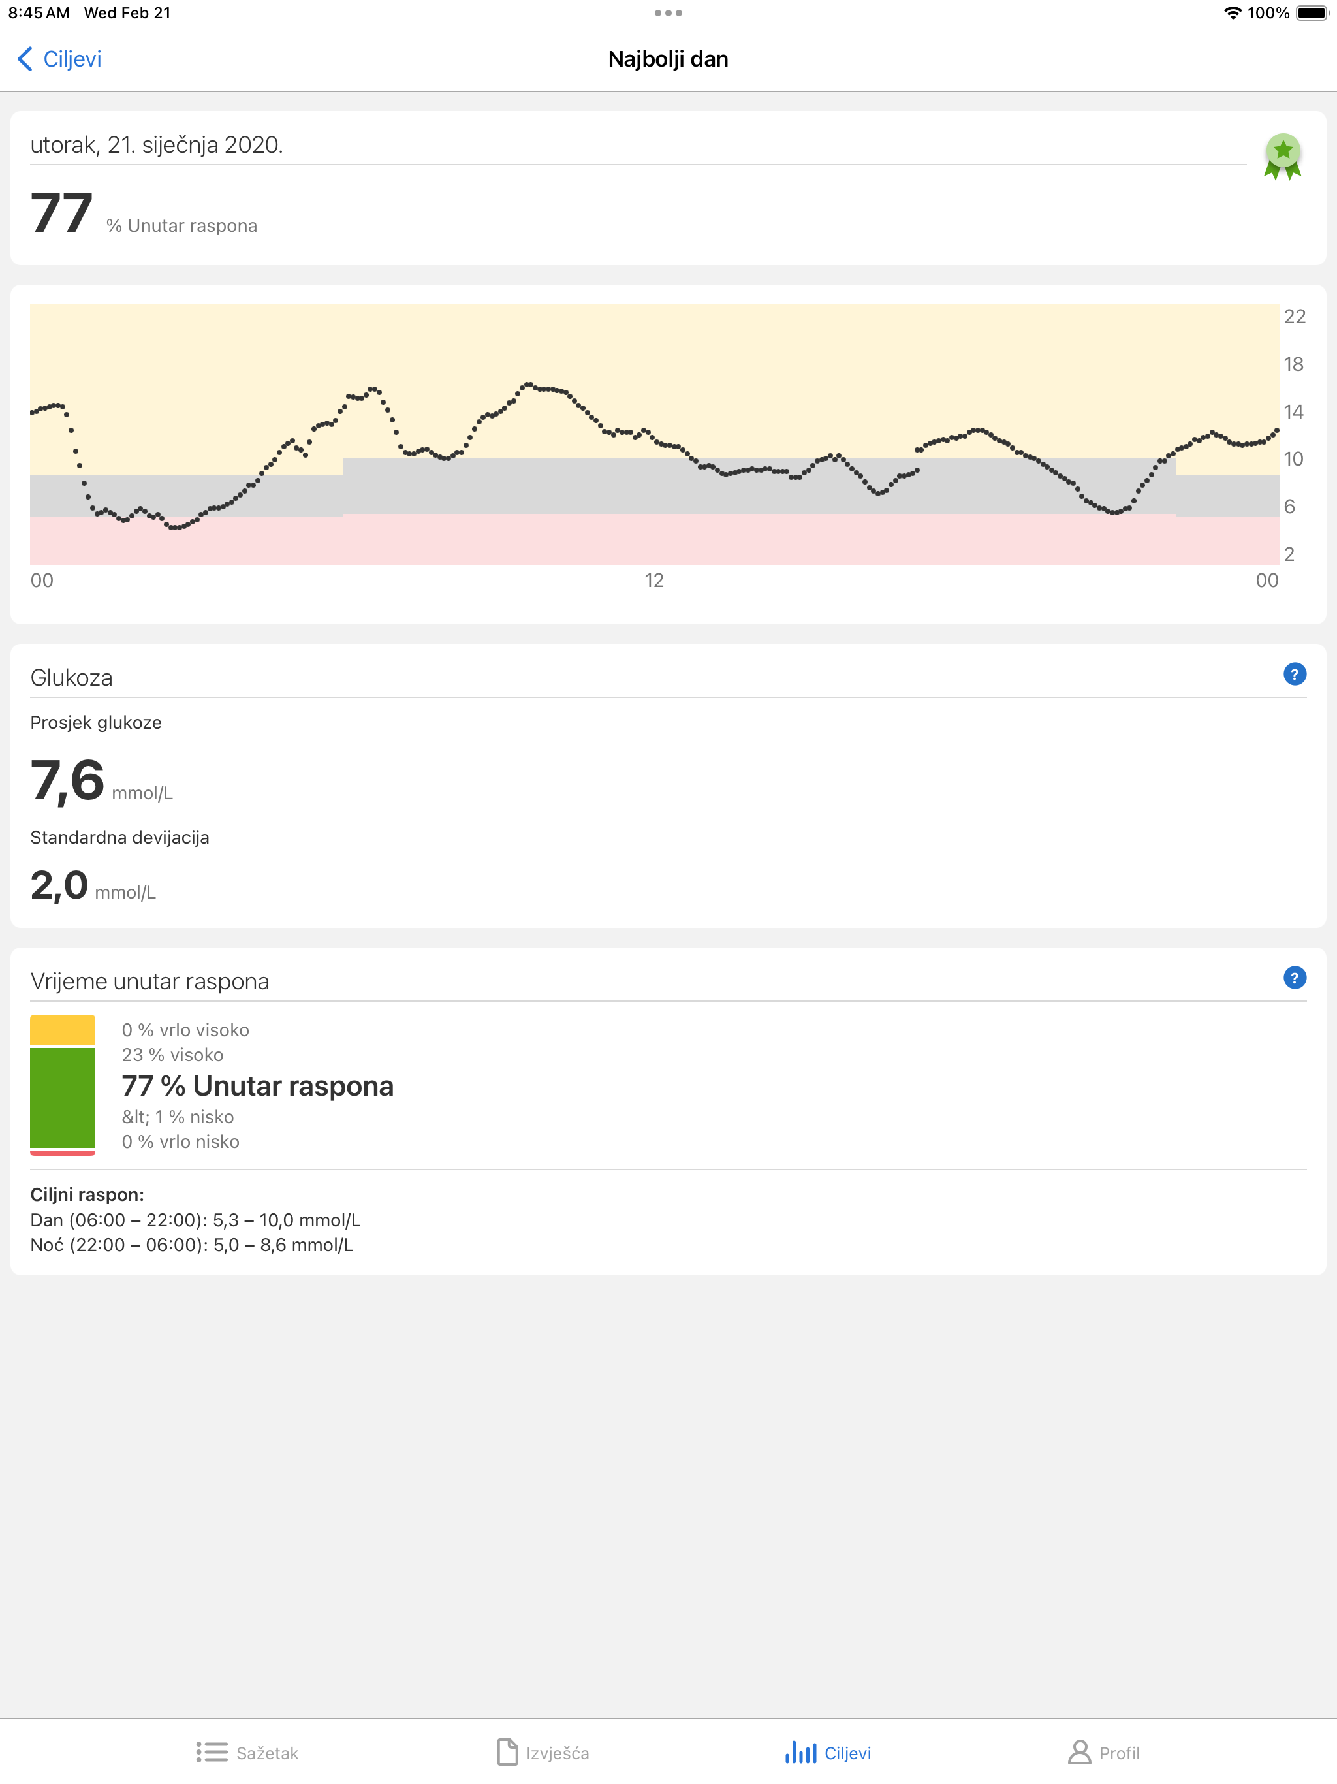This screenshot has height=1784, width=1337.
Task: Tap the 77 % Unutar raspona headline
Action: click(x=257, y=1087)
